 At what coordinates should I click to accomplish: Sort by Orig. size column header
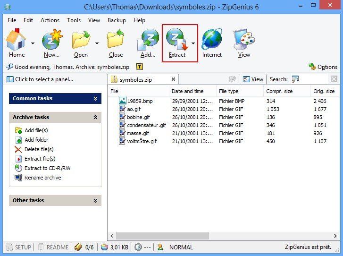(x=325, y=91)
